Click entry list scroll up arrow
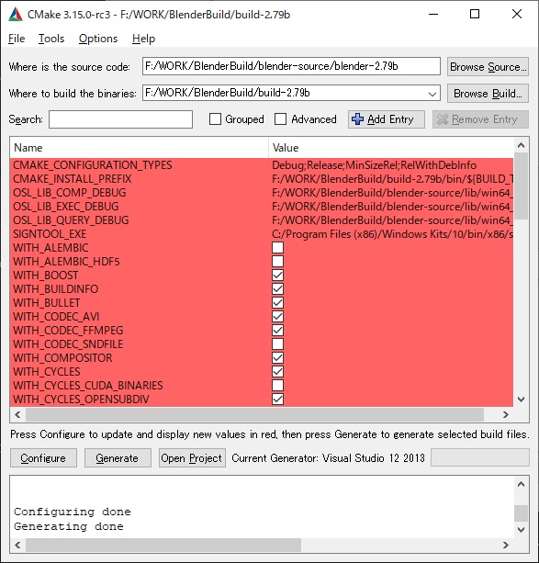Viewport: 539px width, 563px height. 521,145
